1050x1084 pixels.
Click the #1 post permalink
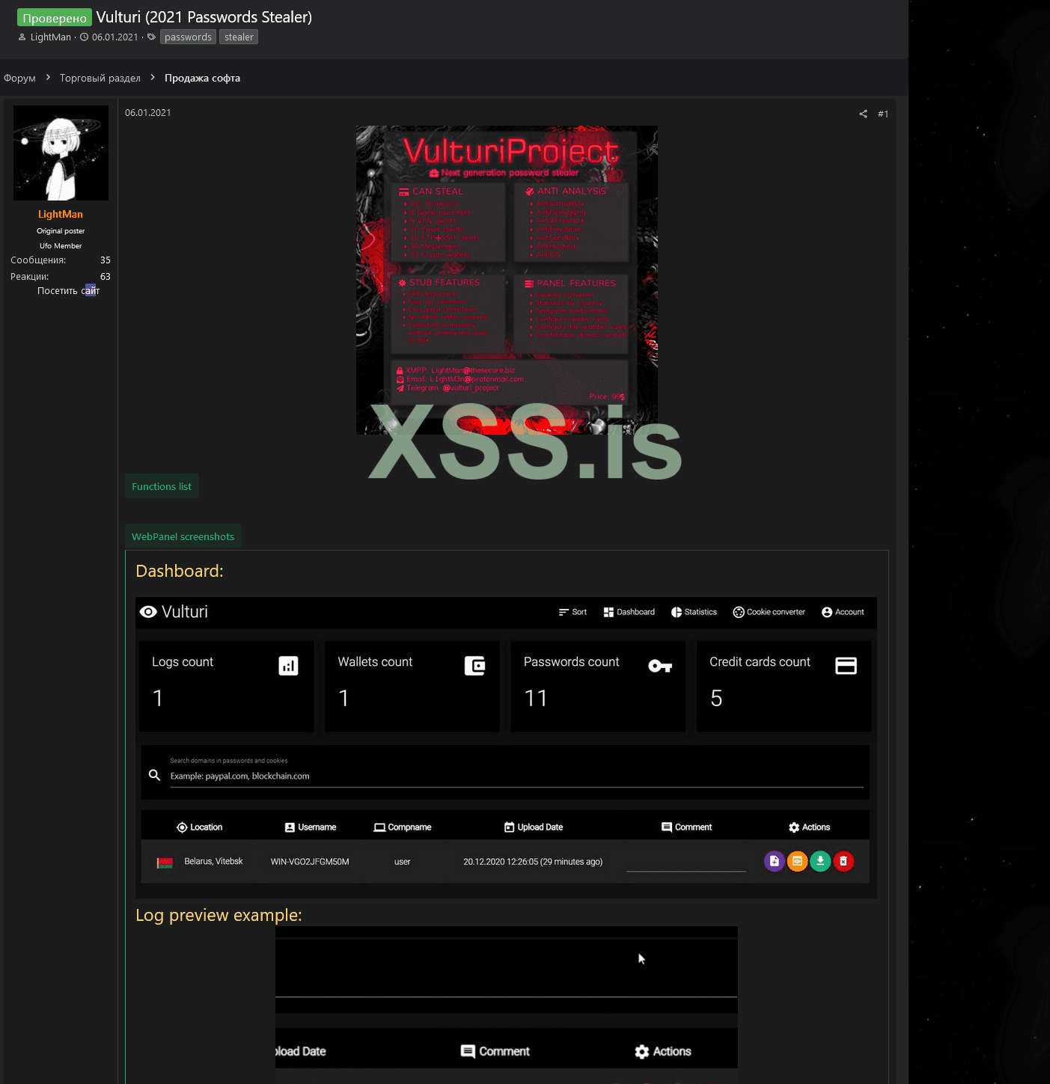[883, 114]
